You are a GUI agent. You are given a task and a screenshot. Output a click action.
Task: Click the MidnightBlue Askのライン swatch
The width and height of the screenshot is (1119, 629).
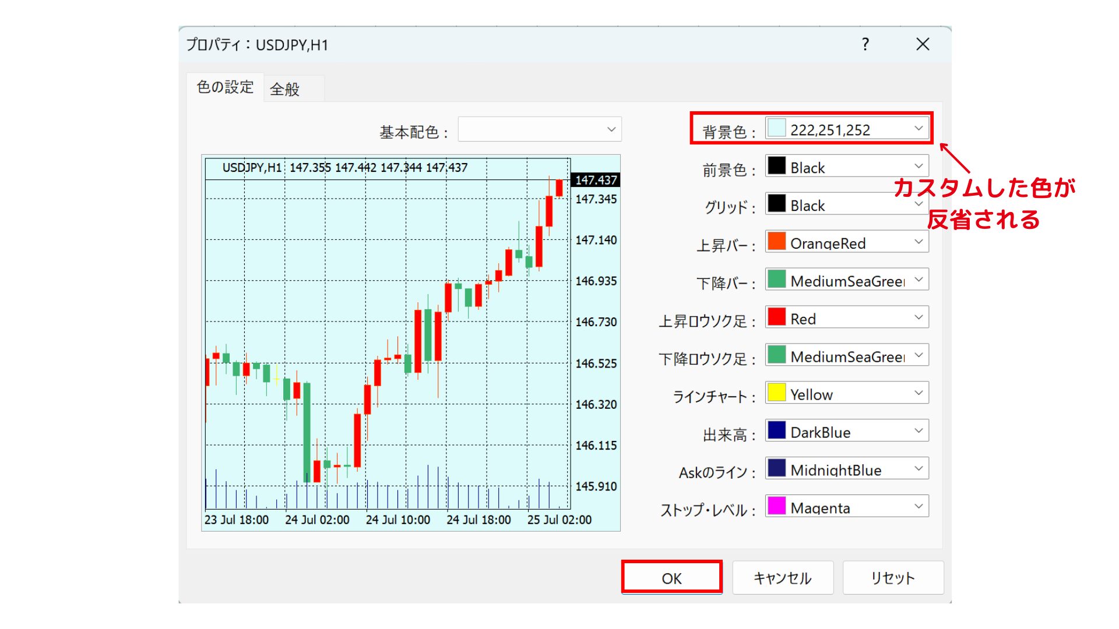coord(776,468)
